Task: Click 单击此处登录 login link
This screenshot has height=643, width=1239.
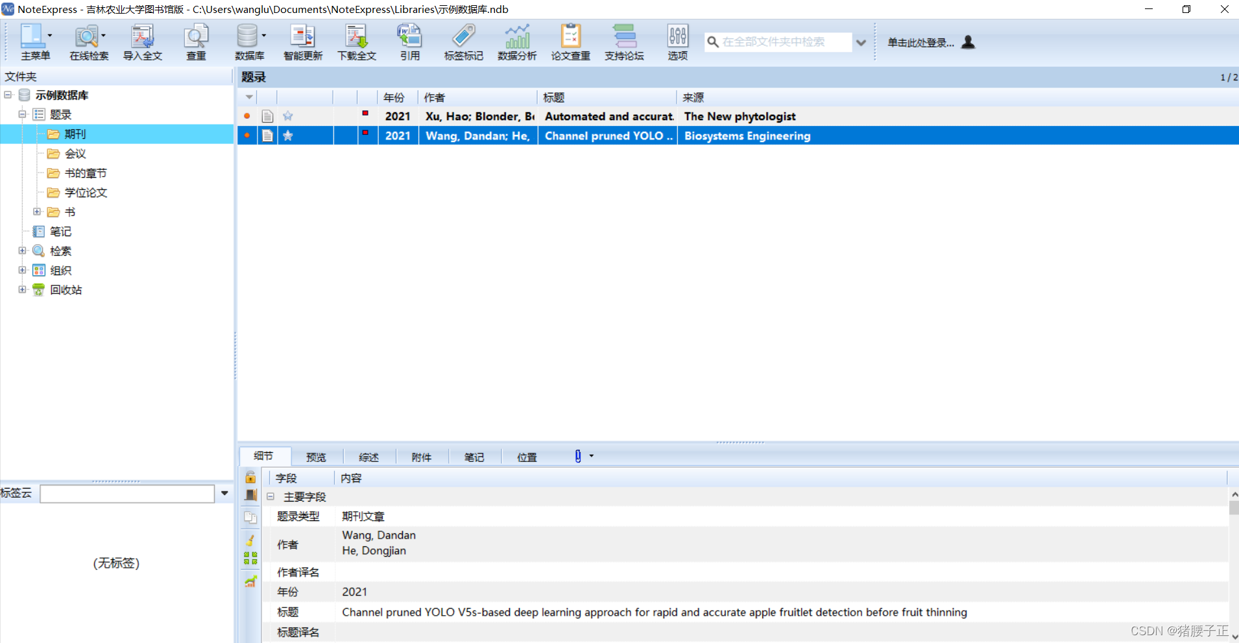Action: pos(920,43)
